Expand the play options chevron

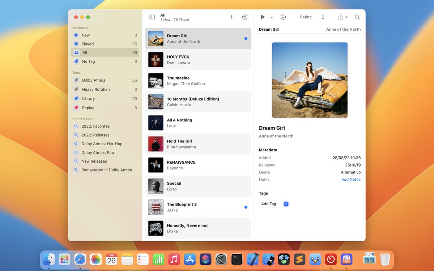point(272,17)
